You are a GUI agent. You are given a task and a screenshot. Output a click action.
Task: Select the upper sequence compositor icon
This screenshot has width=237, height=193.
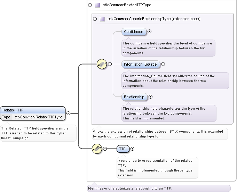tap(102, 64)
